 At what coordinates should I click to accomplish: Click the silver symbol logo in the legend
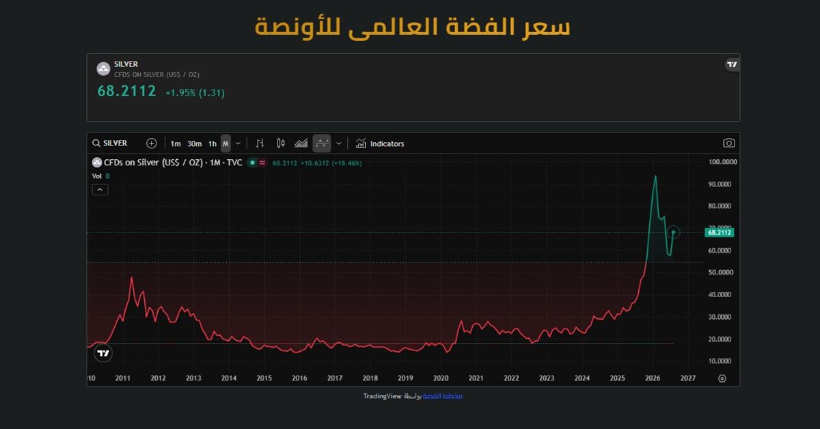(x=96, y=163)
